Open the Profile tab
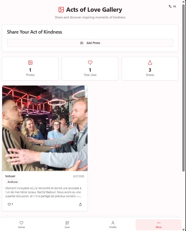This screenshot has height=231, width=186. pyautogui.click(x=113, y=225)
